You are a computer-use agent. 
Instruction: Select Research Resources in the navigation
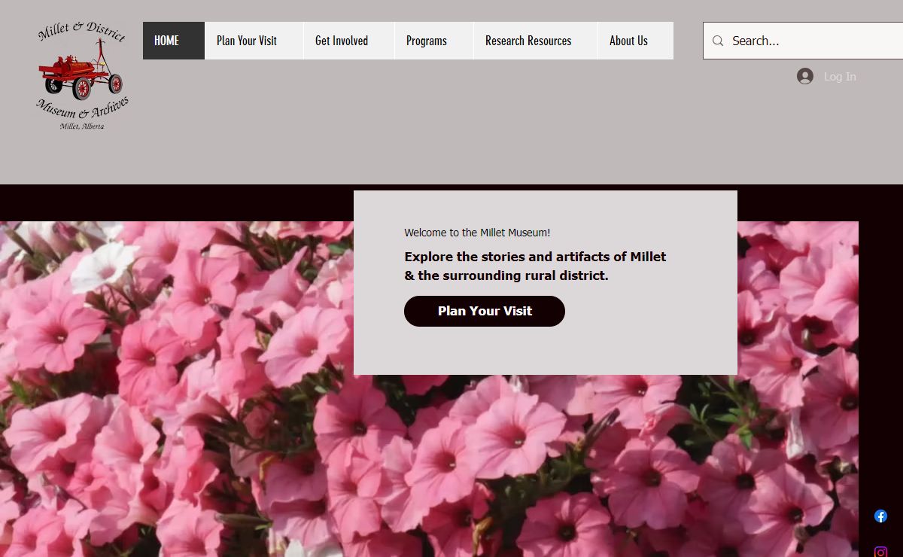coord(536,41)
